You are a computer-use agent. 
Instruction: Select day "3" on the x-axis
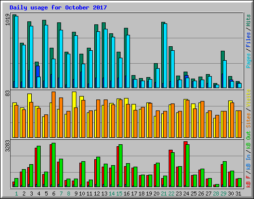click(x=31, y=194)
